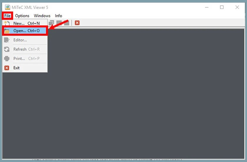Screen dimensions: 247x162
Task: Close the MiTeC XML Viewer window
Action: click(x=237, y=7)
